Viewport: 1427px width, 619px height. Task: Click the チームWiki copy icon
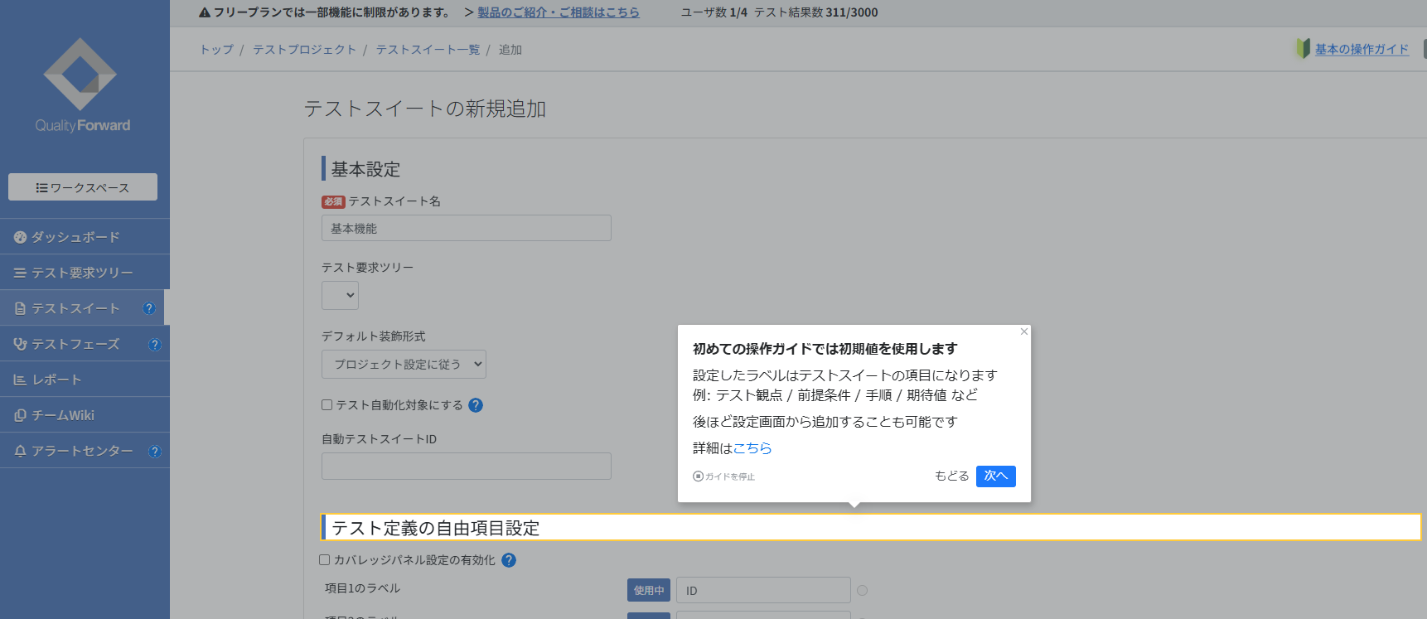(21, 415)
